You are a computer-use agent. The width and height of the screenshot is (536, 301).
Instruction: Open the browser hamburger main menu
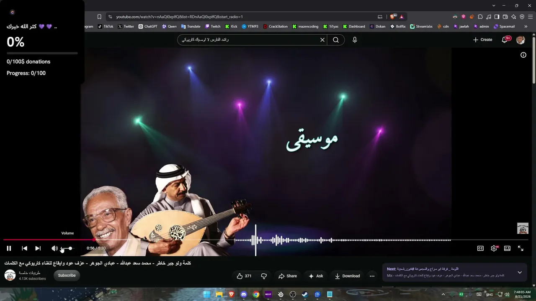point(530,17)
